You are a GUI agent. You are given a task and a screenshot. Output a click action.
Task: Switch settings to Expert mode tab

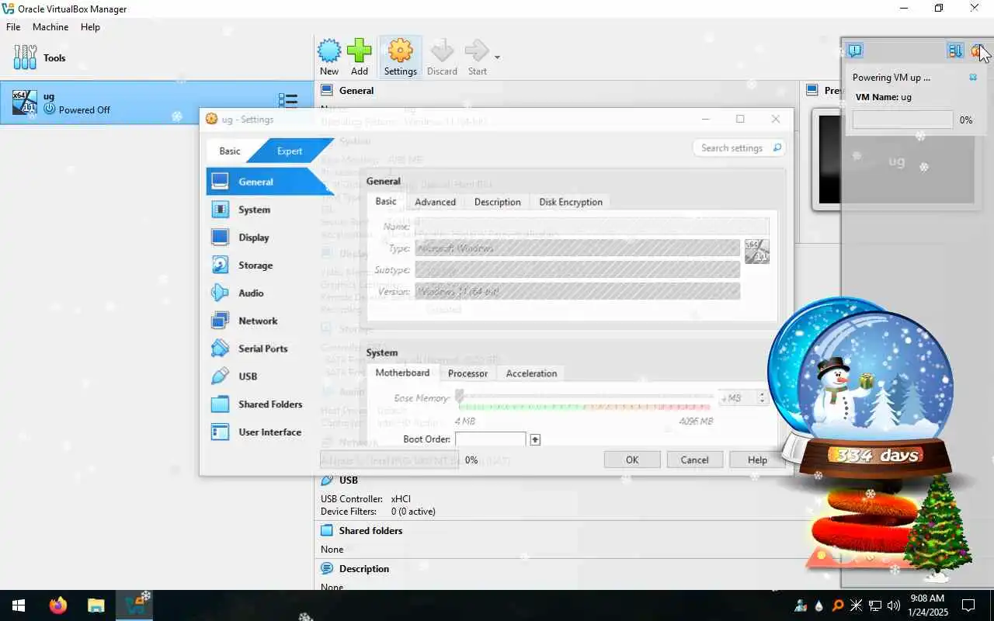click(290, 151)
